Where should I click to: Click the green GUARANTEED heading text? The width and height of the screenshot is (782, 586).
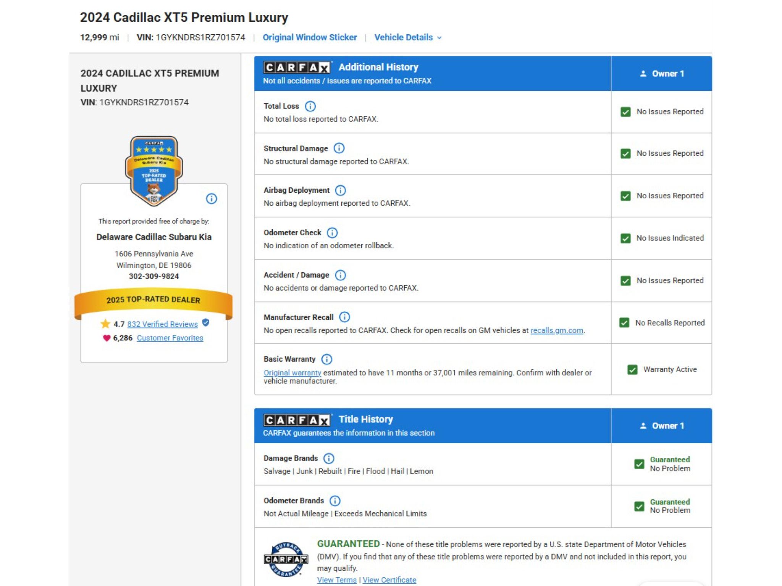(348, 544)
